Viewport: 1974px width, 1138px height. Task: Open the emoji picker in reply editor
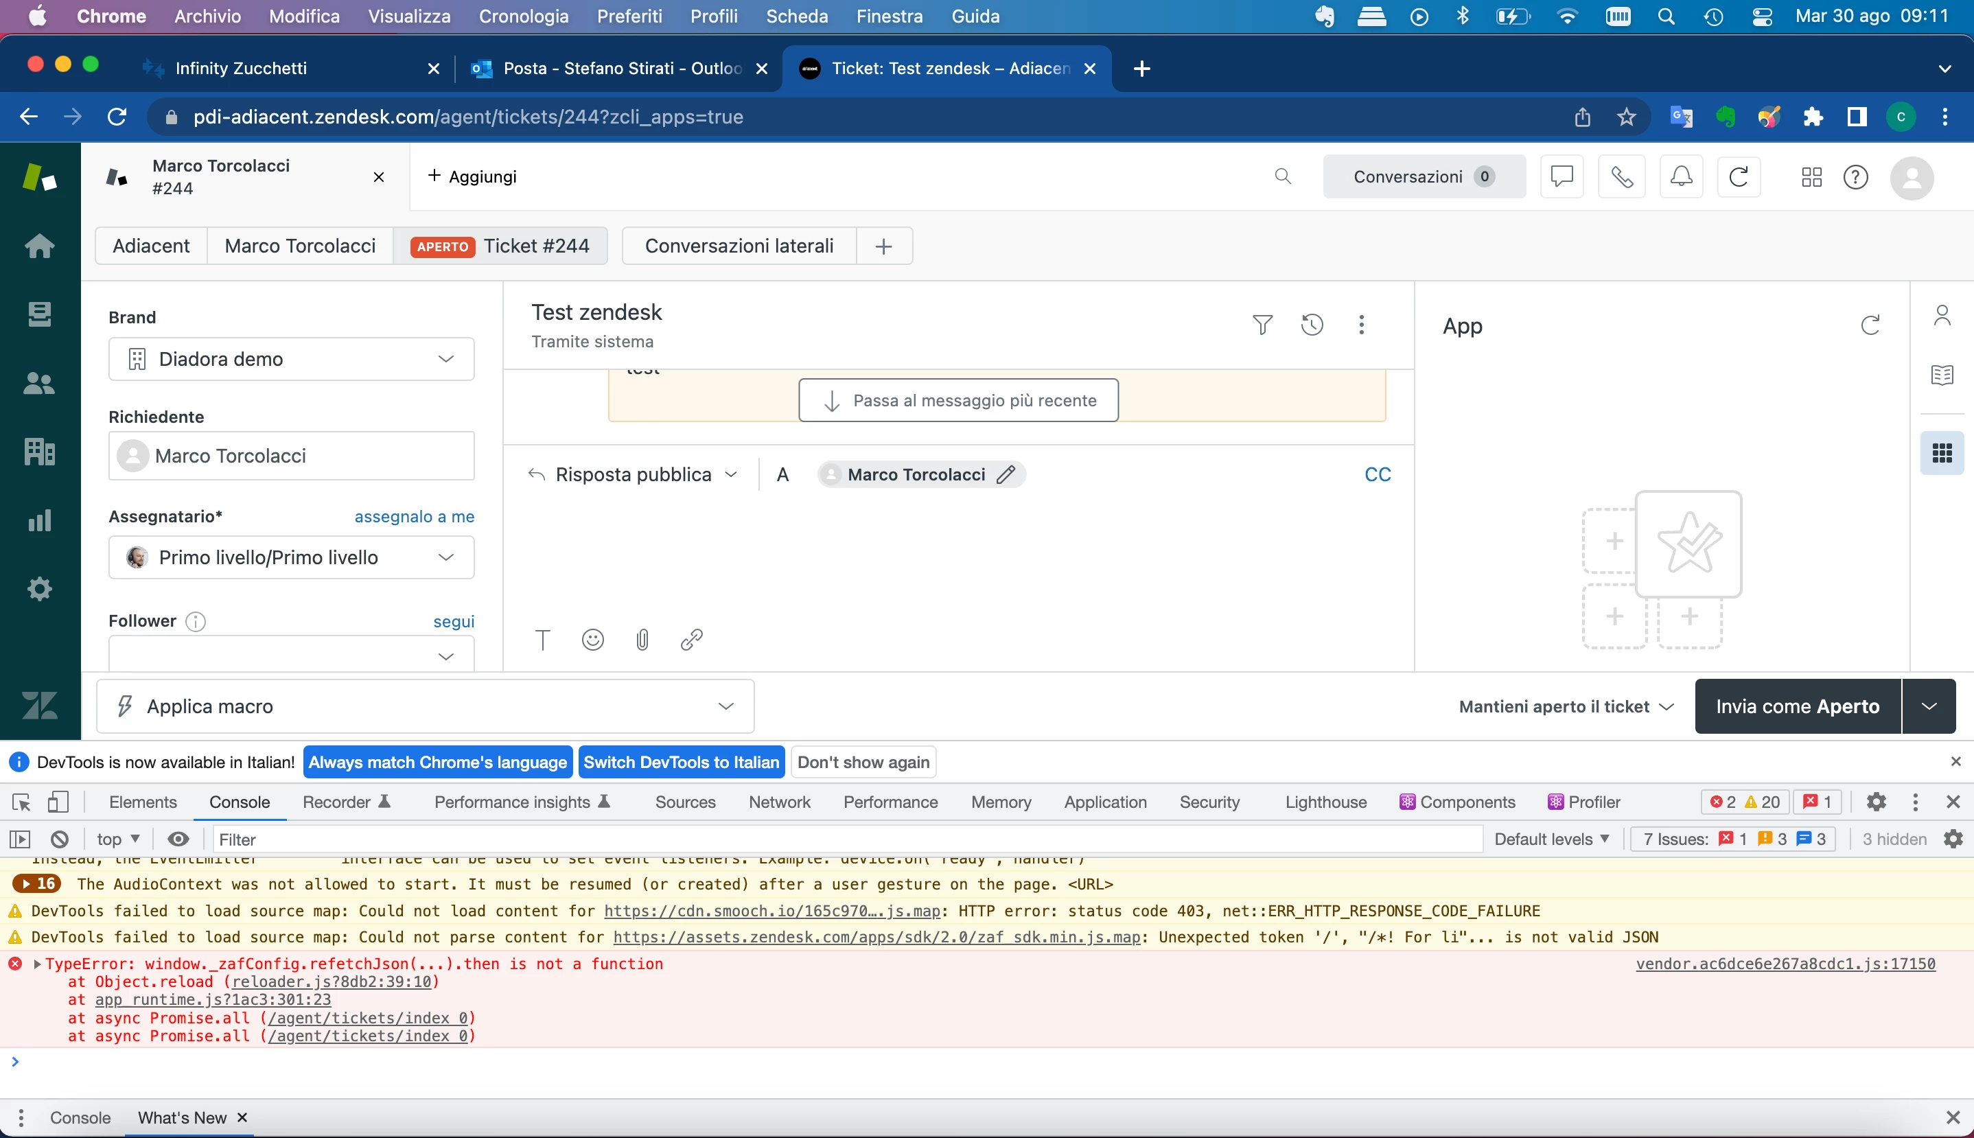pyautogui.click(x=592, y=640)
